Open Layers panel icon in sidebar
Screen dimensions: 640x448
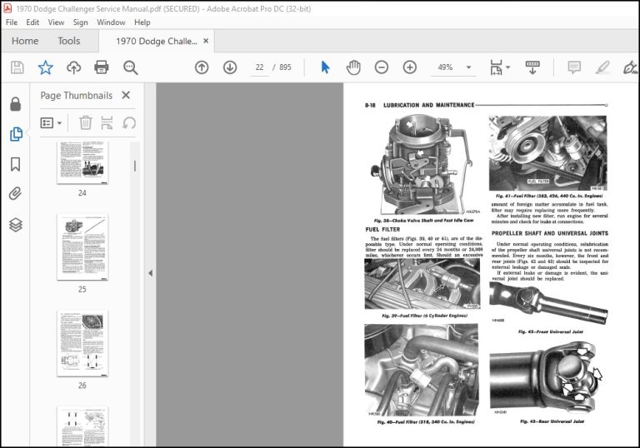tap(16, 224)
